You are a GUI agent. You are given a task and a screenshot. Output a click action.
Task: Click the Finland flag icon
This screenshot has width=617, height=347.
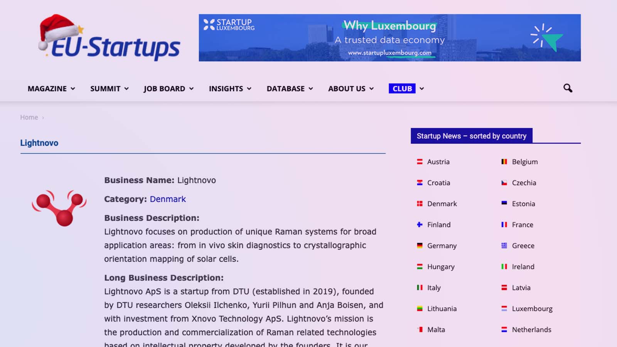pos(420,225)
